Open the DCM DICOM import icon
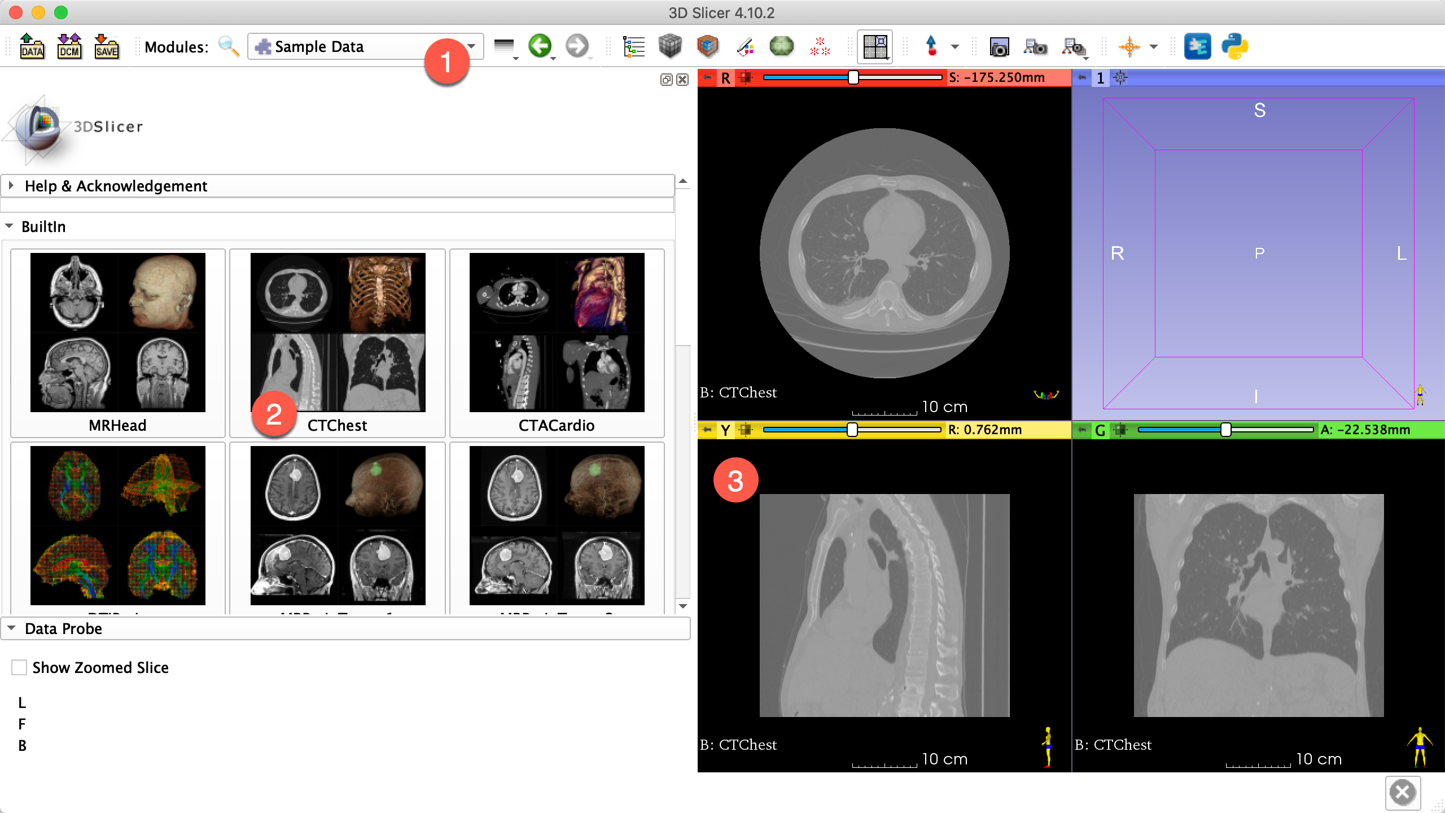Viewport: 1445px width, 813px height. 69,46
